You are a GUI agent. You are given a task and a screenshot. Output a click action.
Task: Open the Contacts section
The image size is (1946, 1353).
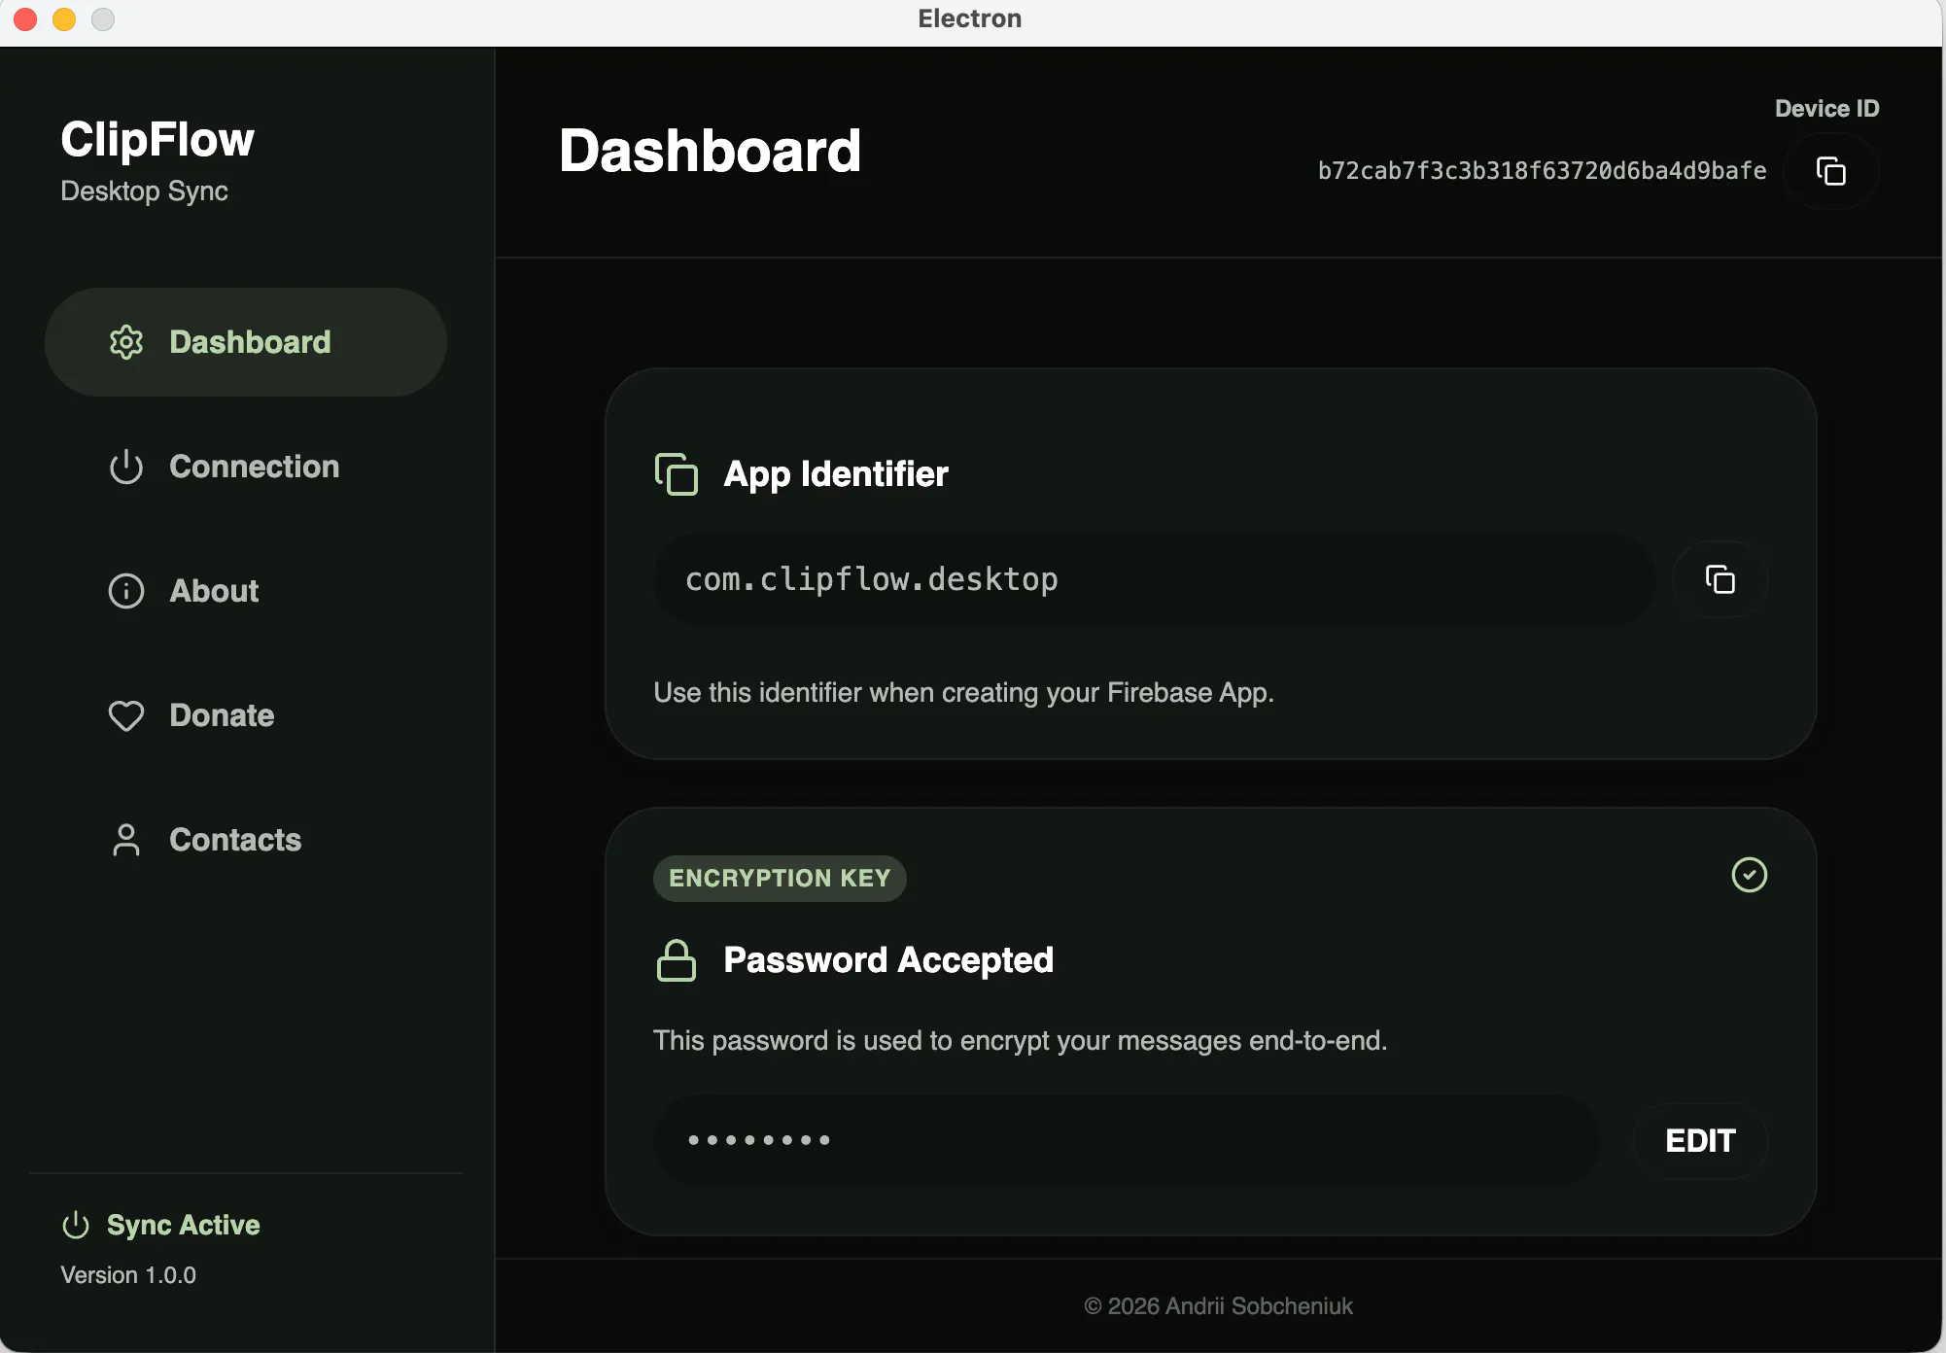(246, 840)
